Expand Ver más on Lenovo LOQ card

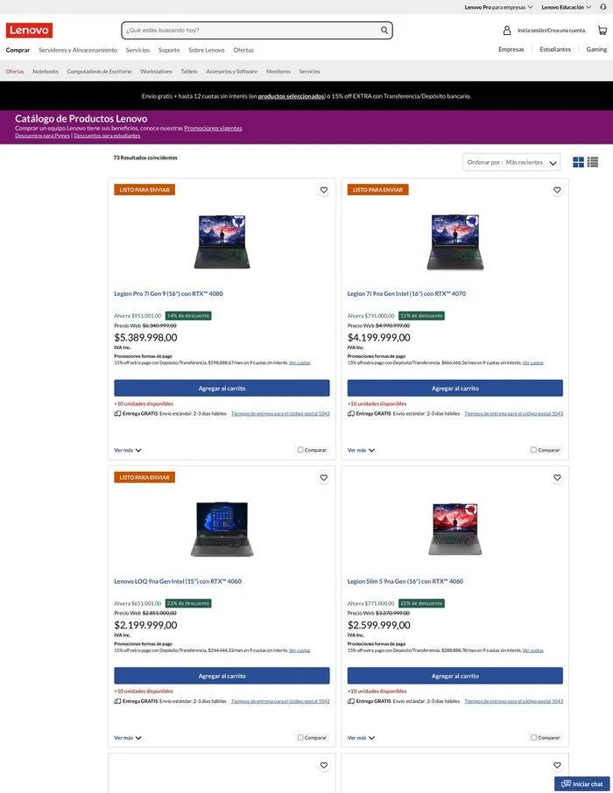(128, 738)
